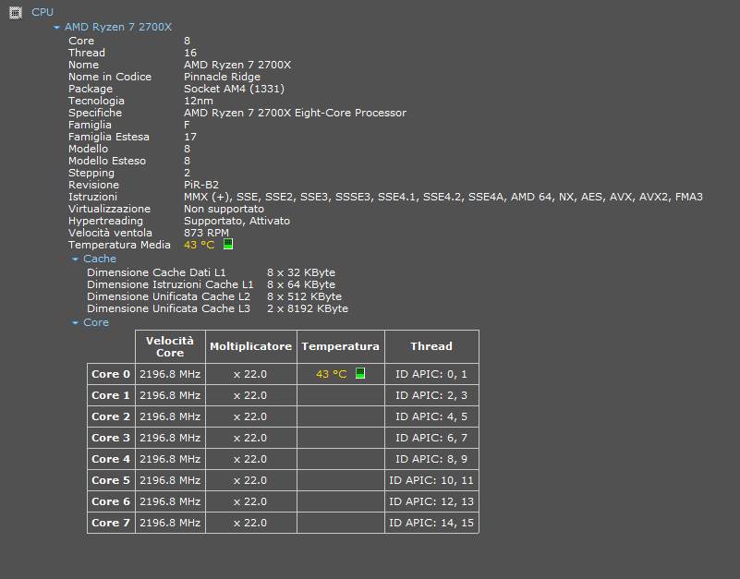Click the ID APIC: 14, 15 cell
The height and width of the screenshot is (579, 740).
click(x=431, y=523)
